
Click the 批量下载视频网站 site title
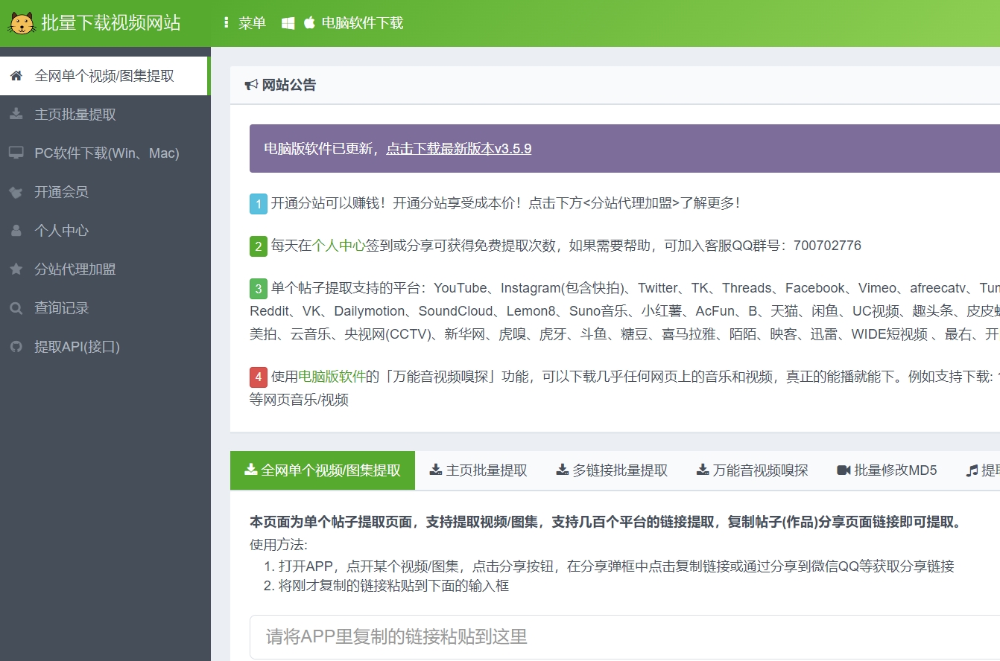coord(110,23)
